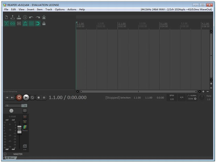Click the Mixer docker tab
Image resolution: width=216 pixels, height=162 pixels.
pyautogui.click(x=10, y=158)
